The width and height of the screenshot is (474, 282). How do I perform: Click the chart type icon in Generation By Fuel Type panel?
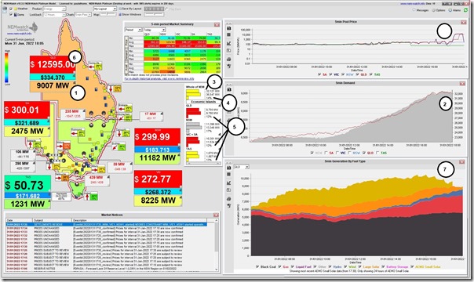coord(229,183)
